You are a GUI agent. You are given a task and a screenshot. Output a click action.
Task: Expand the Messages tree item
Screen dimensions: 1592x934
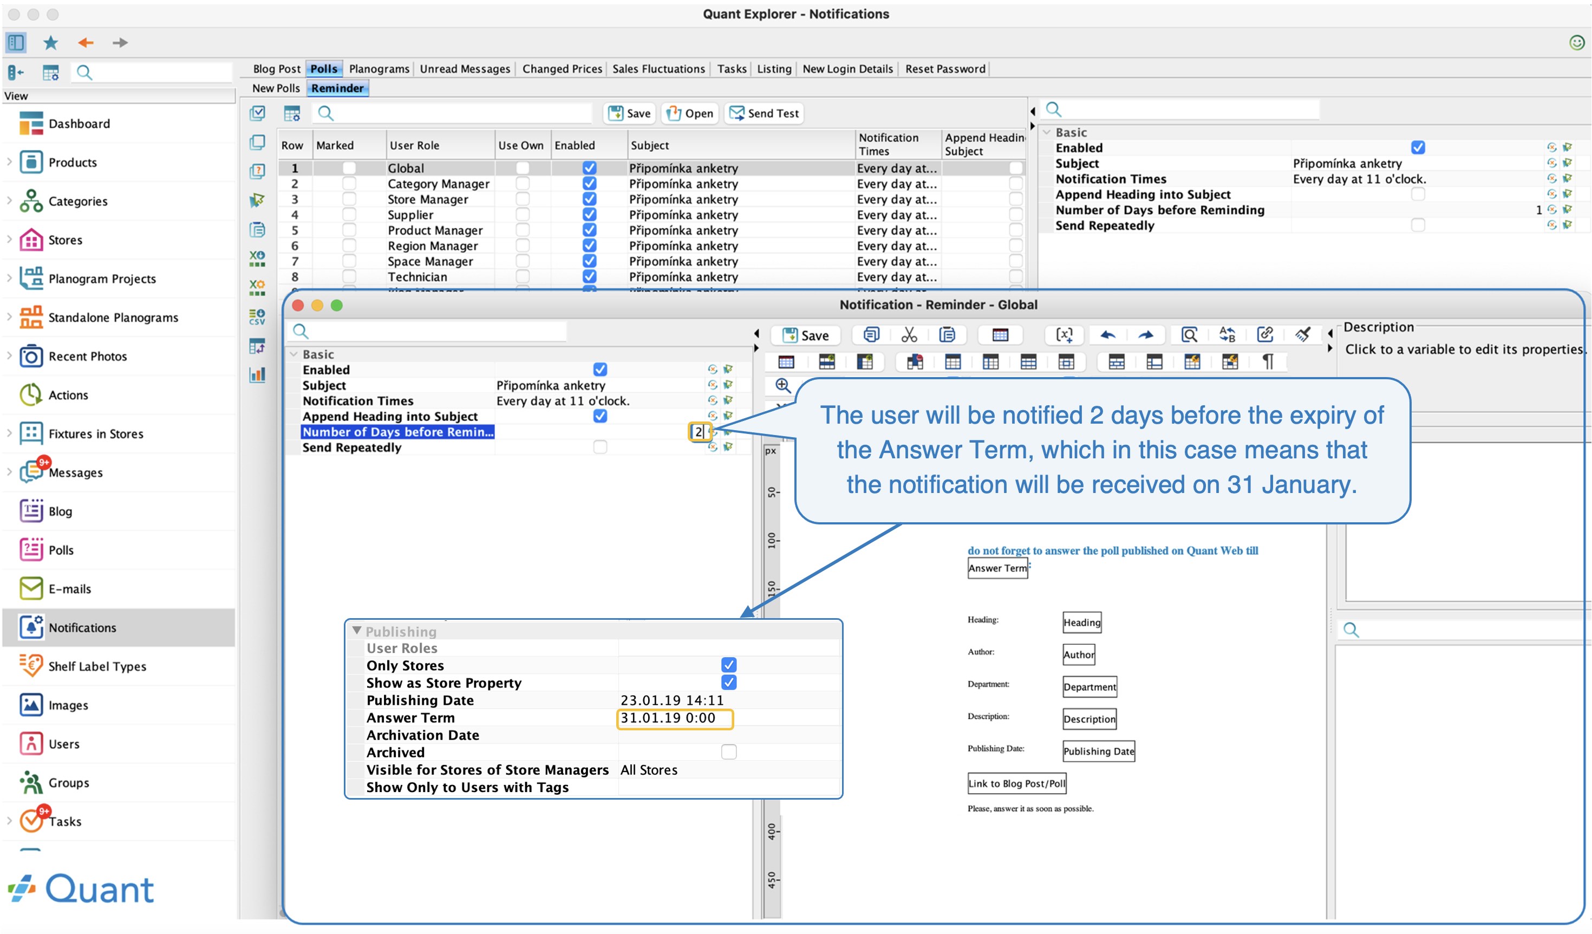(10, 472)
